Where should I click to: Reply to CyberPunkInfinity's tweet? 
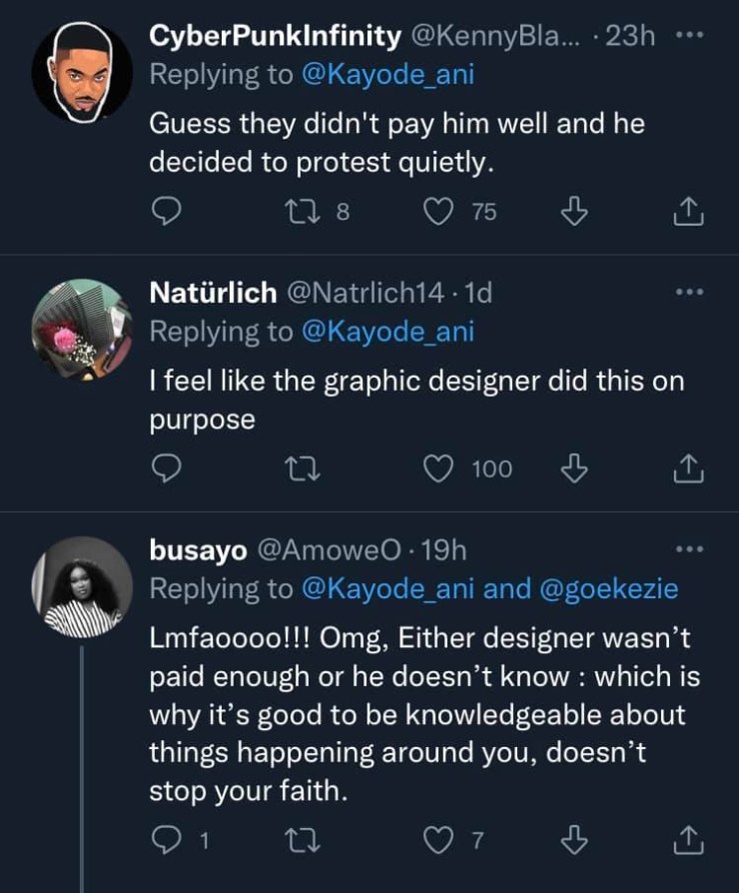coord(167,212)
